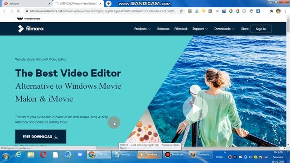Switch to Bandicam in the taskbar

click(x=175, y=154)
